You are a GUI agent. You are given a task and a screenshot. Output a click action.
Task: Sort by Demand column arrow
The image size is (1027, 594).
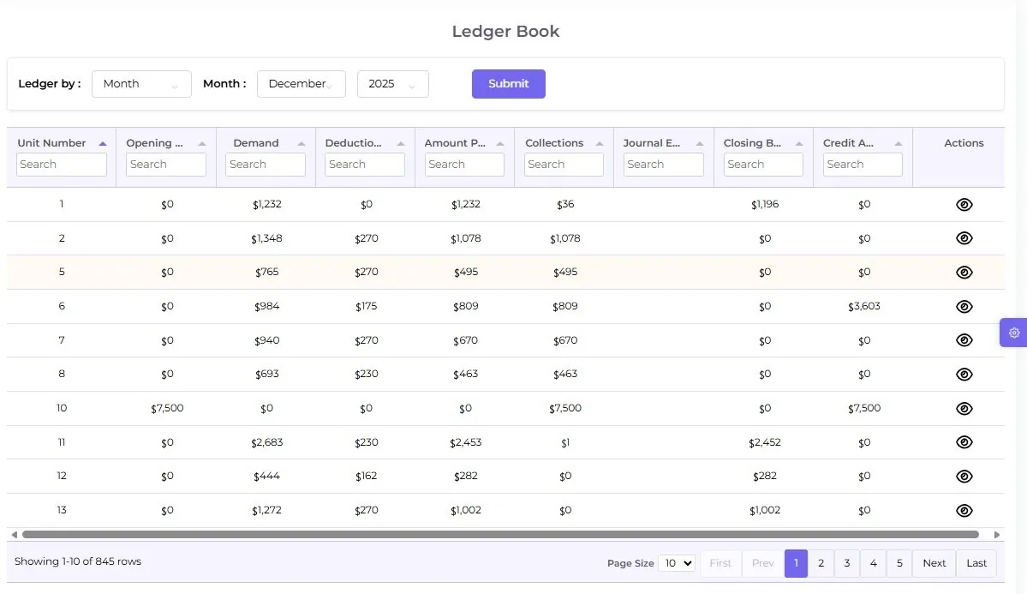[x=302, y=144]
